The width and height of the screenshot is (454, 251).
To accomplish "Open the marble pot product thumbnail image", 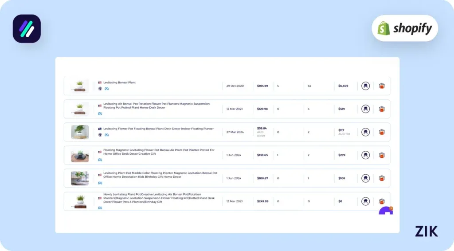I will [x=80, y=178].
